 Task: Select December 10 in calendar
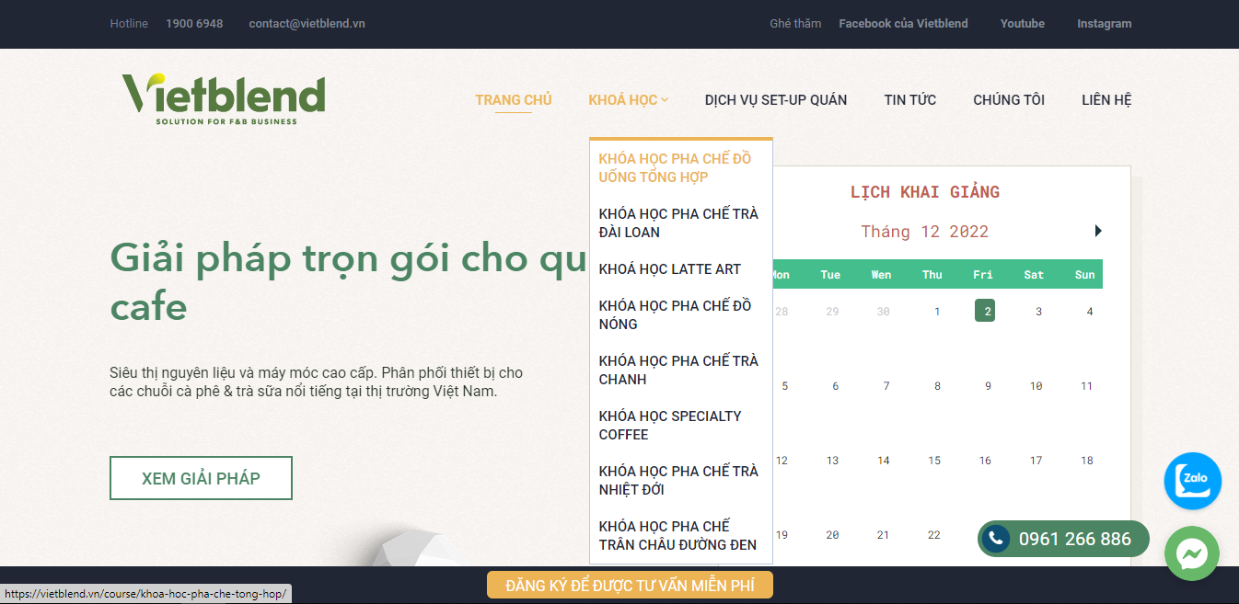pyautogui.click(x=1036, y=386)
